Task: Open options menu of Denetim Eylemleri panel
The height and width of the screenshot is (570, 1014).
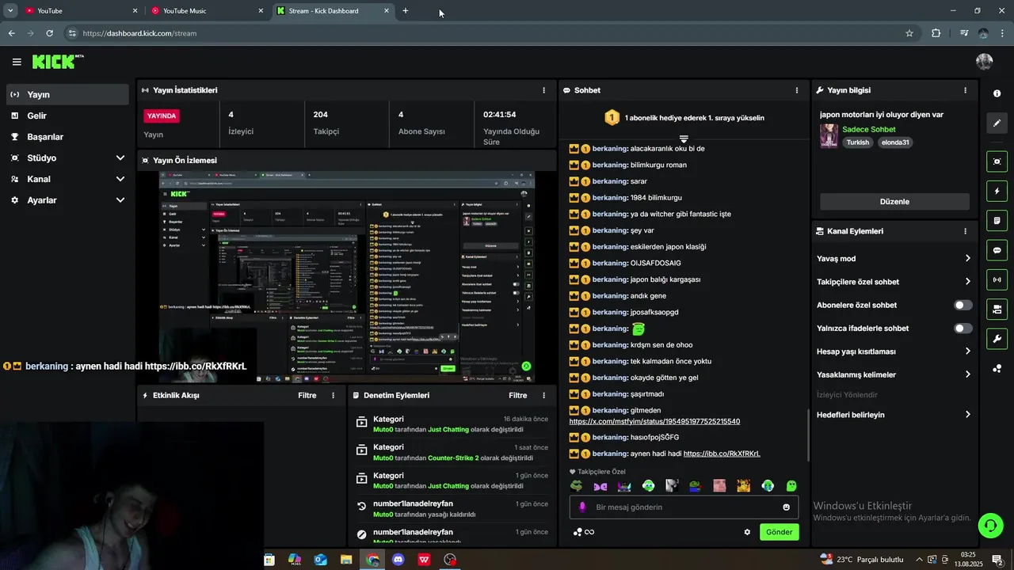Action: pyautogui.click(x=543, y=395)
